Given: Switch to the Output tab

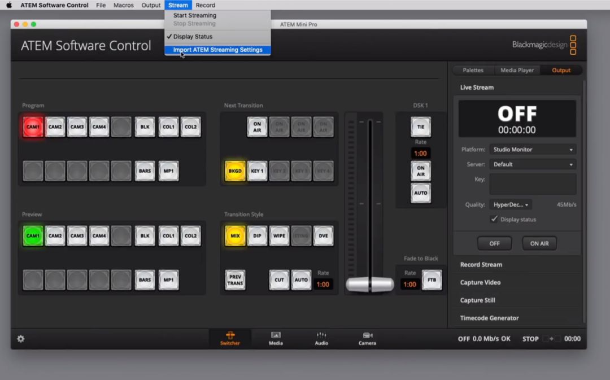Looking at the screenshot, I should pyautogui.click(x=561, y=71).
